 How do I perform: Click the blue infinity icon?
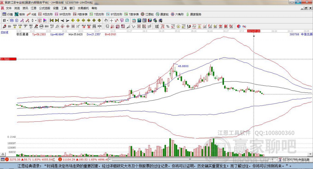coord(244,26)
